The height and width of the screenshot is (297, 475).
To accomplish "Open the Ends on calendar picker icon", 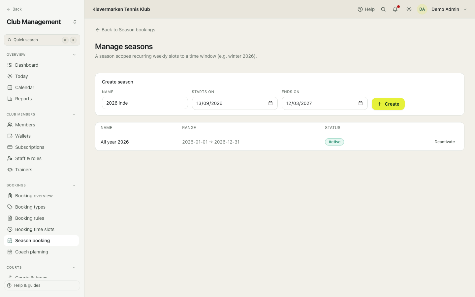I will pyautogui.click(x=361, y=103).
